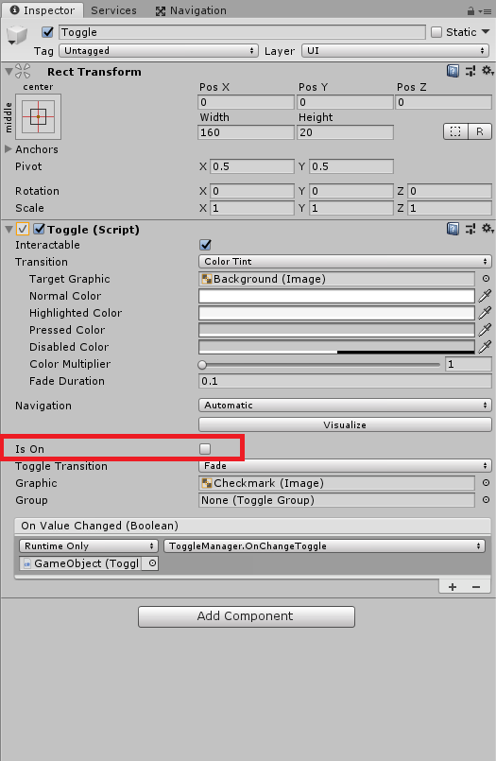496x761 pixels.
Task: Click the GameObject cube icon selector
Action: coord(16,35)
